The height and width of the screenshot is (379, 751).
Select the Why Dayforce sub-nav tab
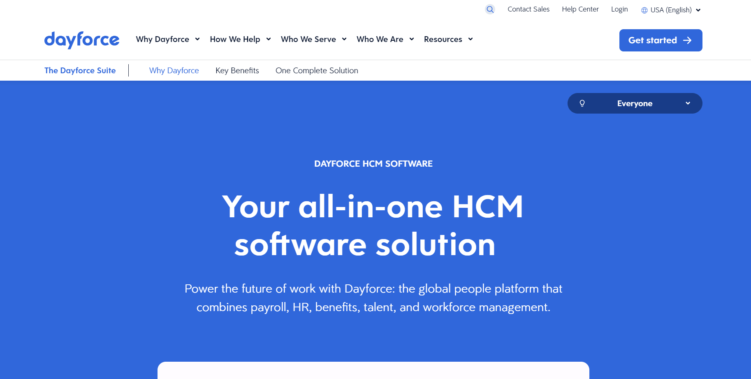[174, 70]
